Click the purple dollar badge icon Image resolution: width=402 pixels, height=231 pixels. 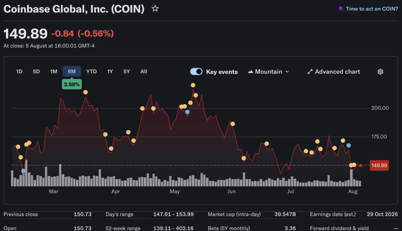pos(340,9)
